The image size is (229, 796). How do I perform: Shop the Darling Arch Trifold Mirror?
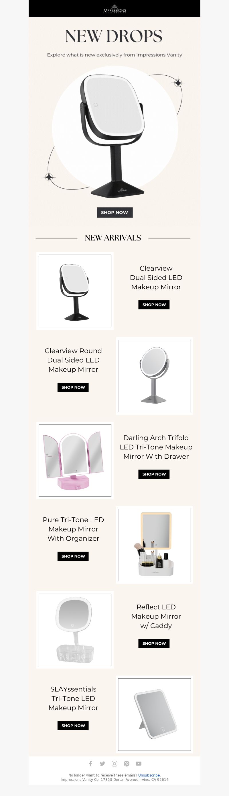154,474
